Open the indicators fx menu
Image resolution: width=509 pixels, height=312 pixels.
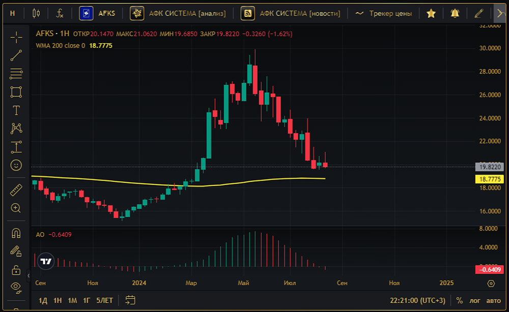pos(60,13)
